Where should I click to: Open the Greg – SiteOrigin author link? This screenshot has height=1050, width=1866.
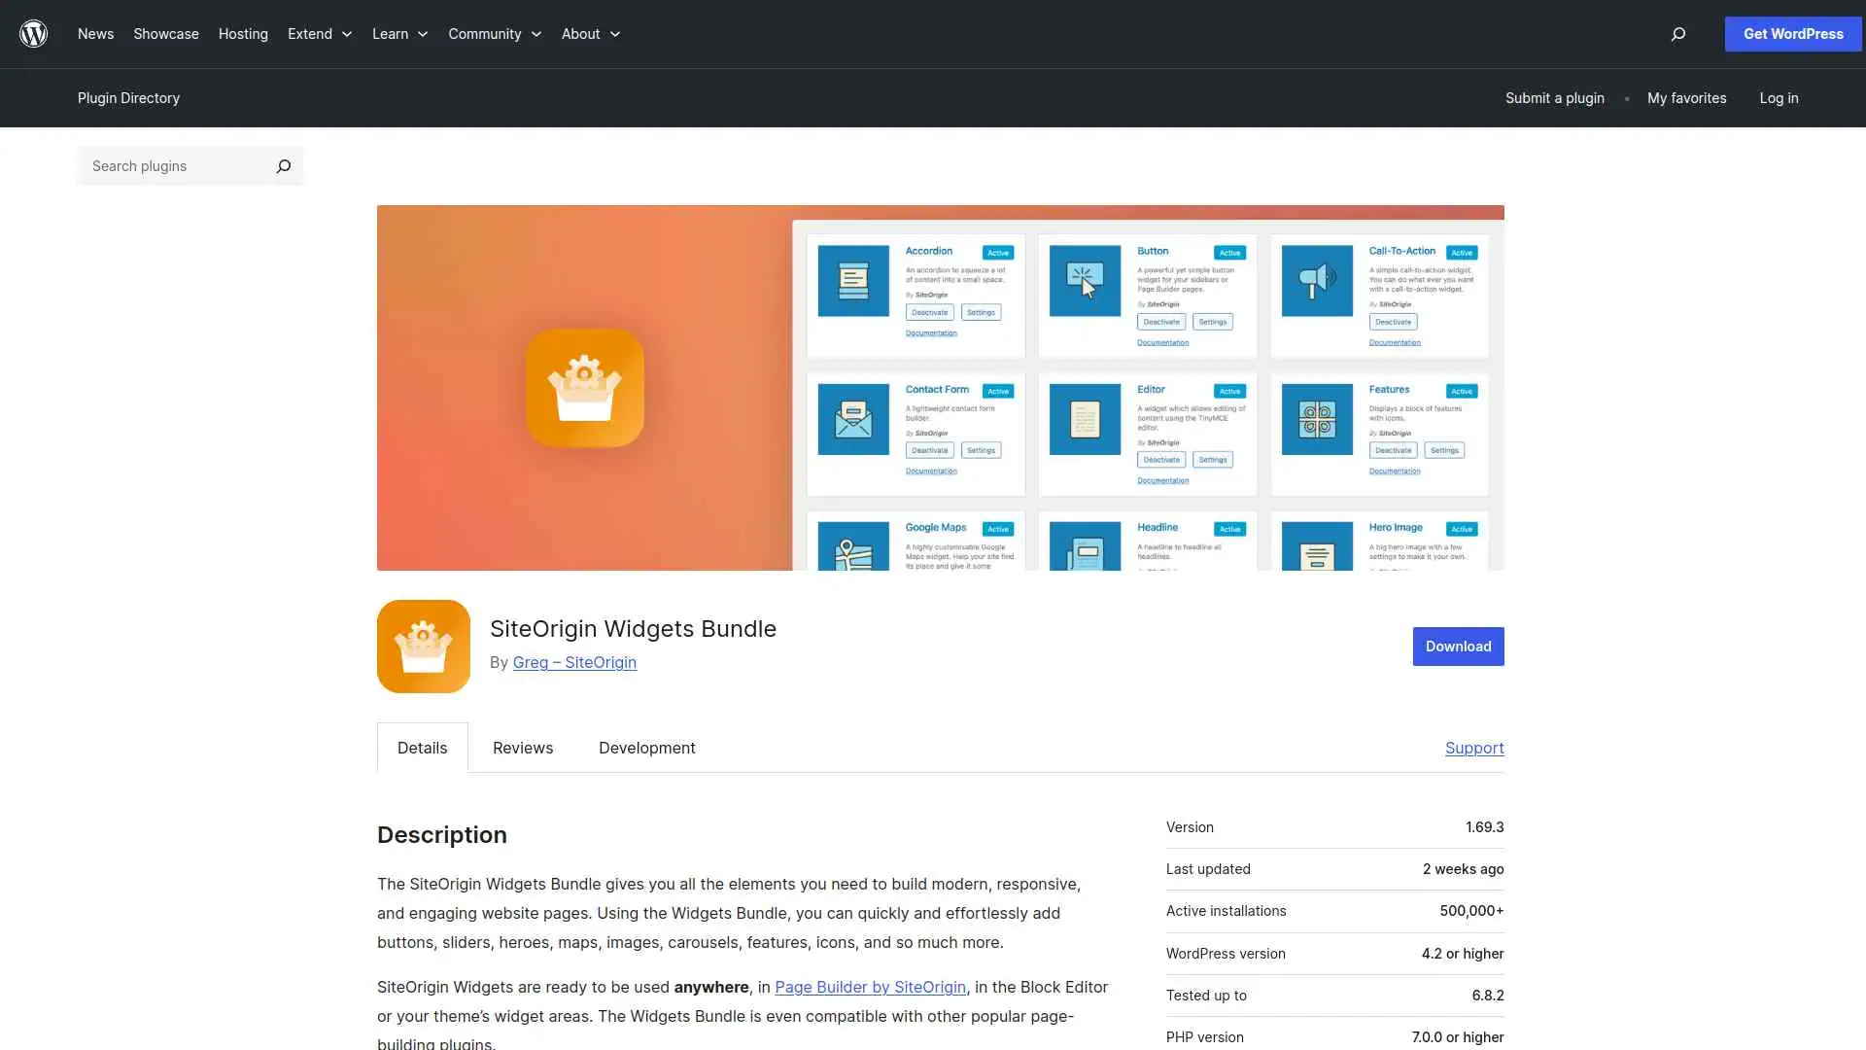573,662
